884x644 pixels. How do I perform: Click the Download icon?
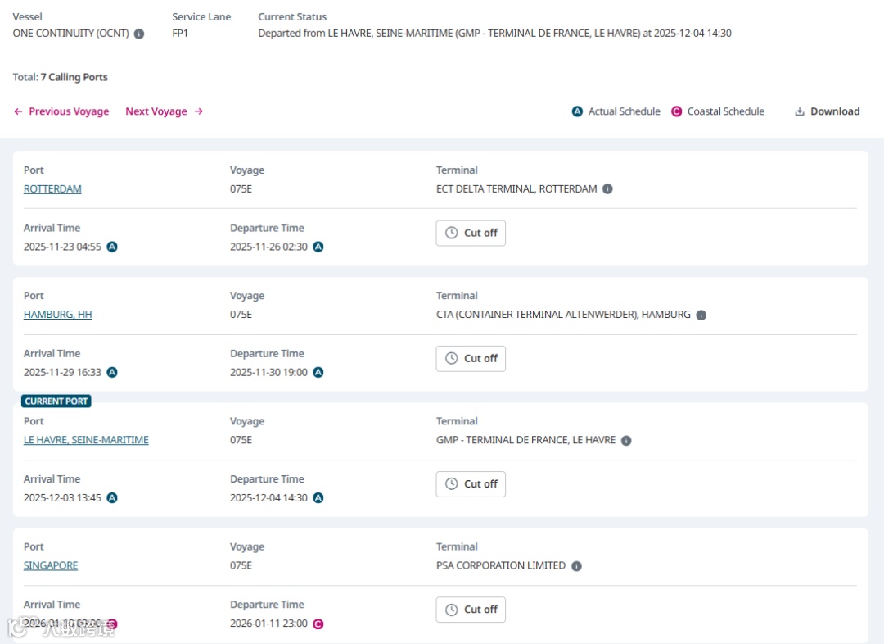(800, 111)
